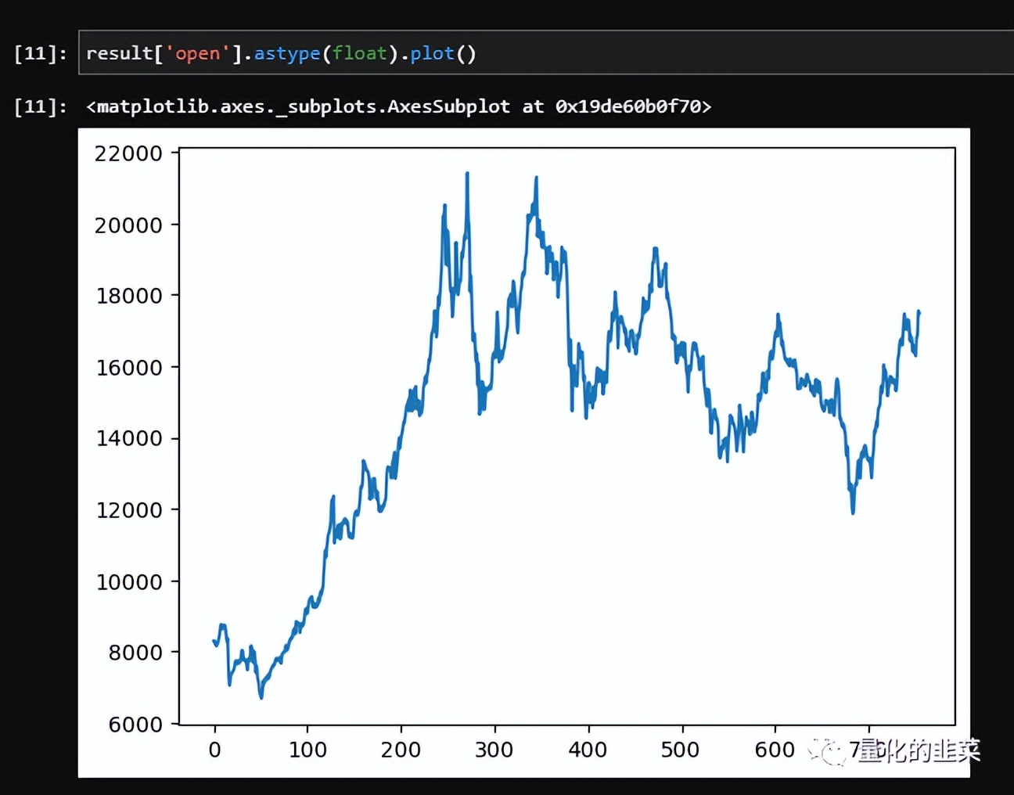Select the output prompt [11] label

click(41, 106)
